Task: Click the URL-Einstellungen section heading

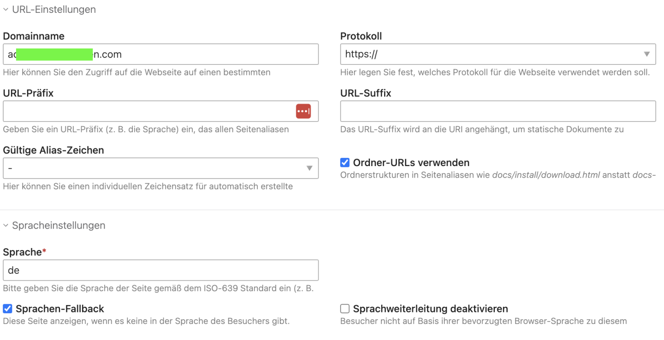Action: (x=54, y=10)
